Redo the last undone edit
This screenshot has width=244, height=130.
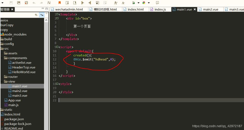point(41,3)
